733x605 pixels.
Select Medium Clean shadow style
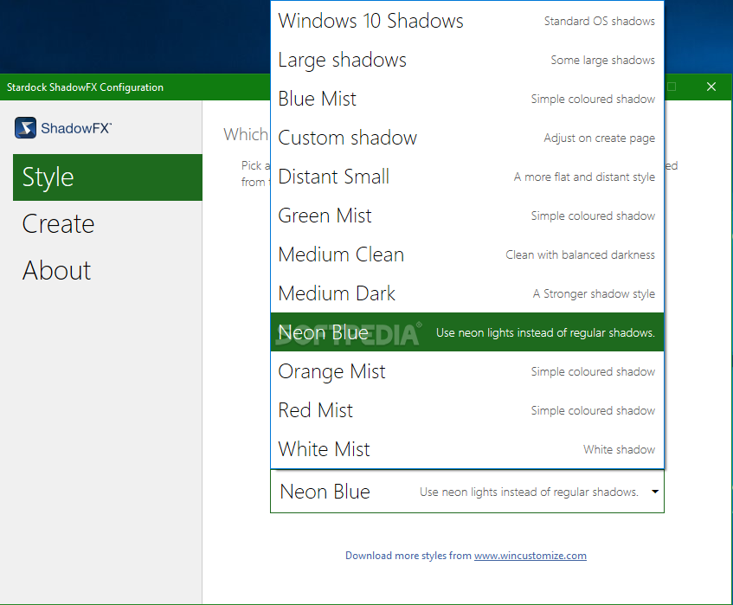(467, 254)
